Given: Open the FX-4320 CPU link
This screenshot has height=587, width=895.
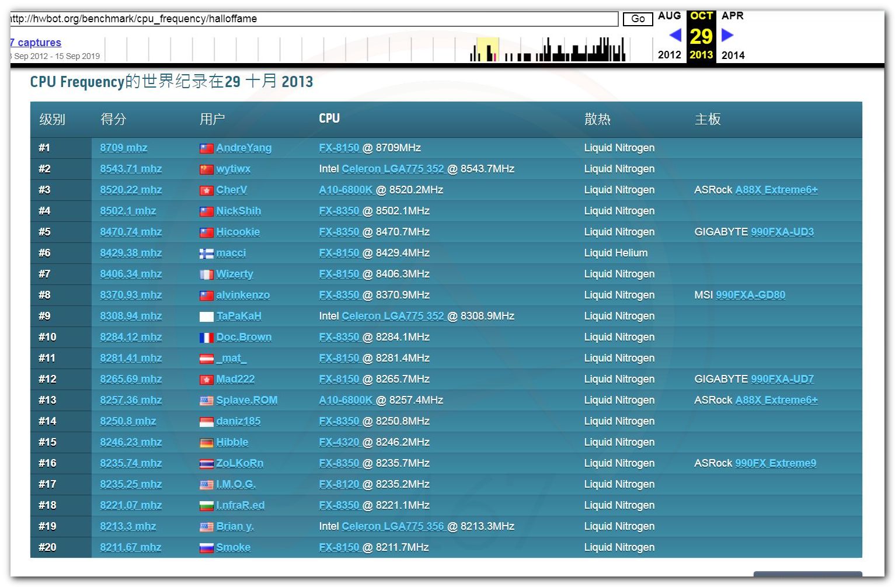Looking at the screenshot, I should tap(339, 442).
